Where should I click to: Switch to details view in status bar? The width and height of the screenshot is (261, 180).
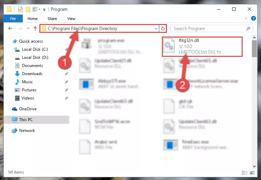click(244, 173)
